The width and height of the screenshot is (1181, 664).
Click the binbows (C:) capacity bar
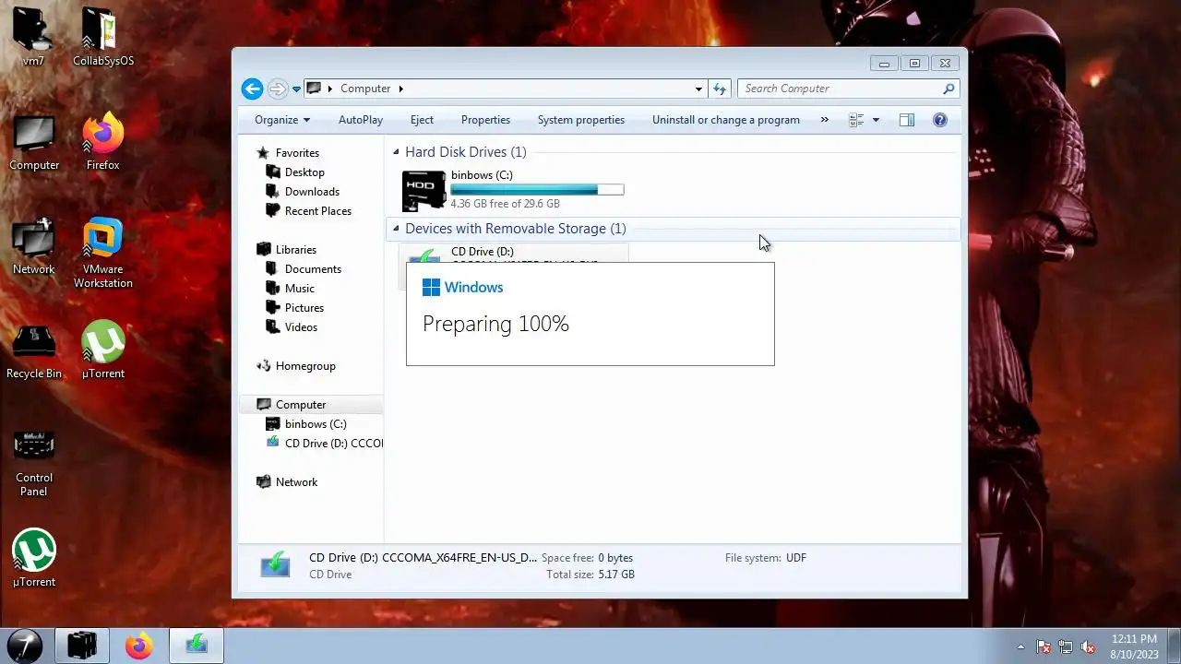point(537,189)
